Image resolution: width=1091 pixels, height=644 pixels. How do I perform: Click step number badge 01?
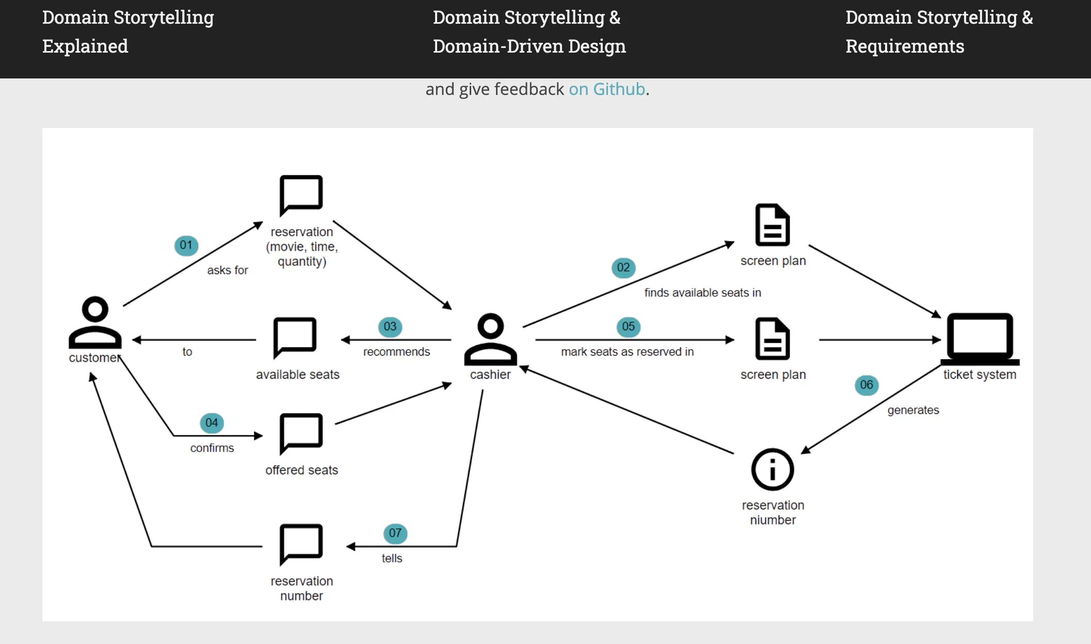click(x=186, y=245)
